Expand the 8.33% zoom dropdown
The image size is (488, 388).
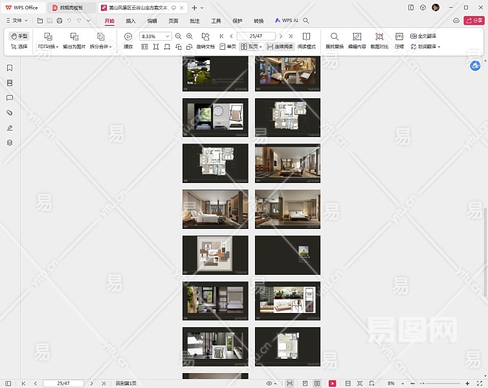tap(168, 36)
